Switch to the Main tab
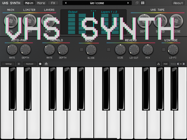187x140 pixels. click(x=29, y=3)
